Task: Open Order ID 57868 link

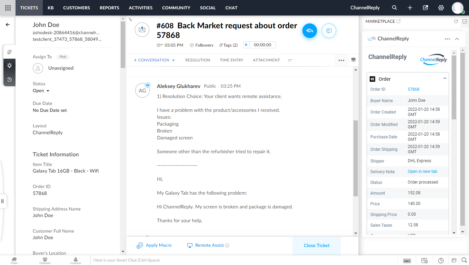Action: tap(413, 89)
